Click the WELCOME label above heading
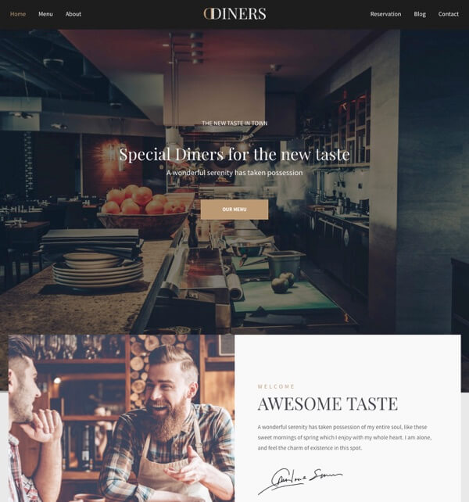 click(x=276, y=386)
